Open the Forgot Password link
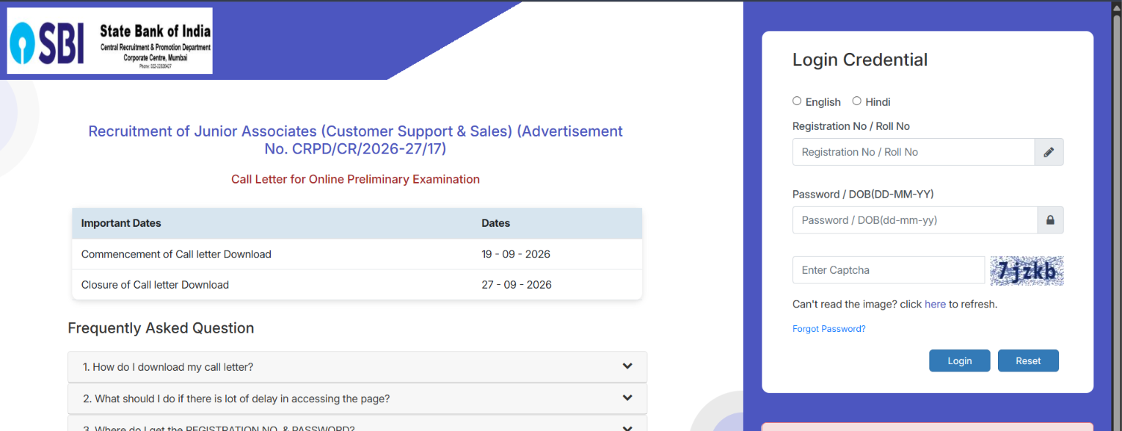The image size is (1122, 431). click(829, 329)
